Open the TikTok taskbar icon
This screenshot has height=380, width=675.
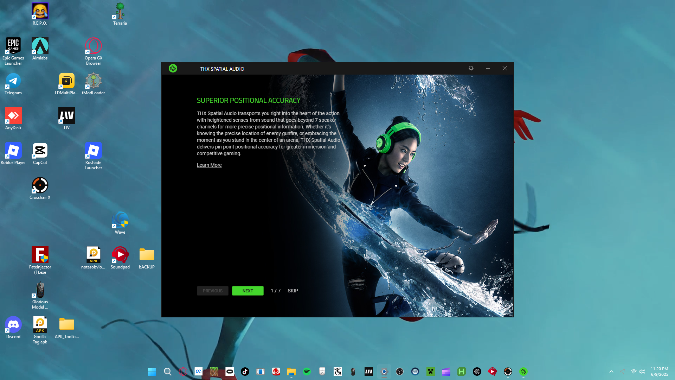pyautogui.click(x=245, y=372)
